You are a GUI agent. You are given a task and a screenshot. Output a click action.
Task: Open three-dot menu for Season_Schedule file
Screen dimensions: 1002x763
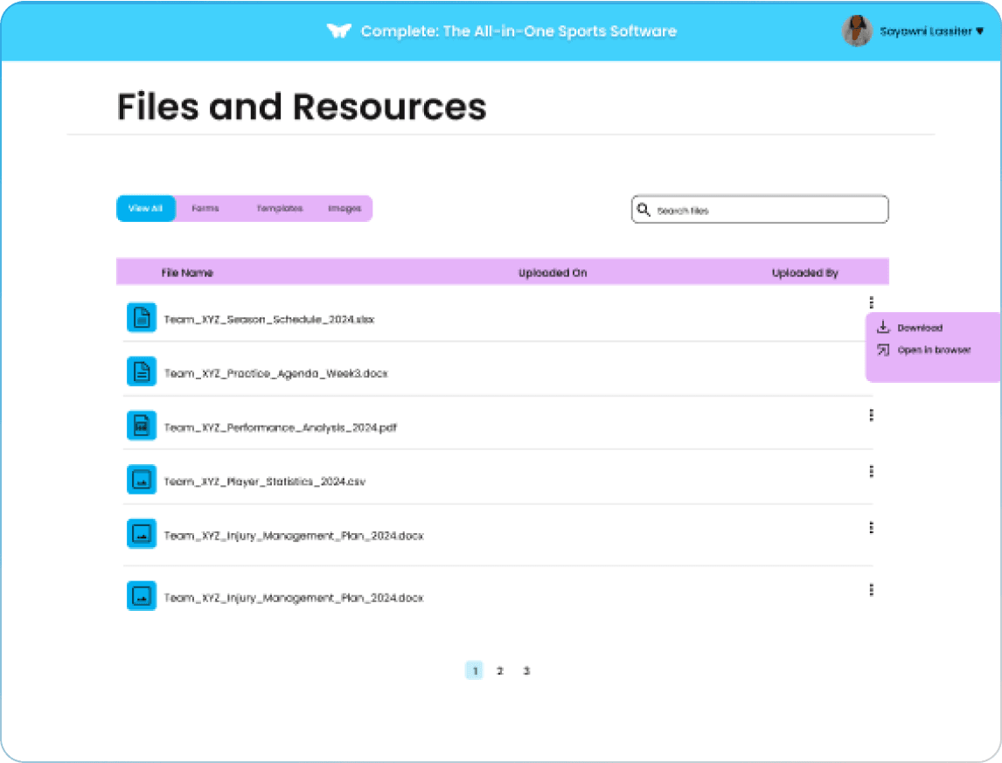click(x=871, y=303)
